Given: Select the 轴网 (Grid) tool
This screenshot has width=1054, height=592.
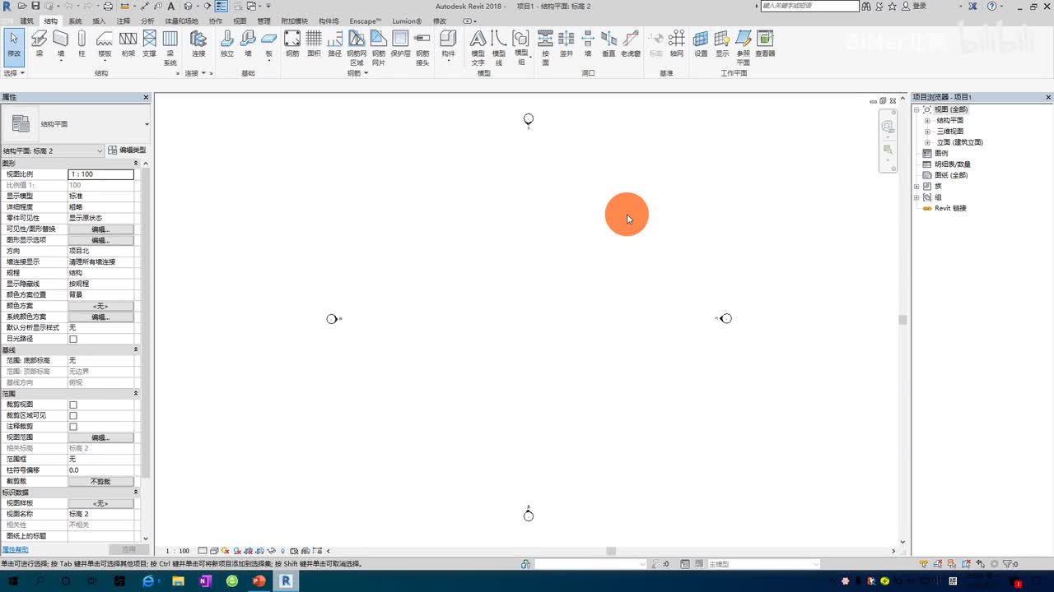Looking at the screenshot, I should tap(677, 43).
